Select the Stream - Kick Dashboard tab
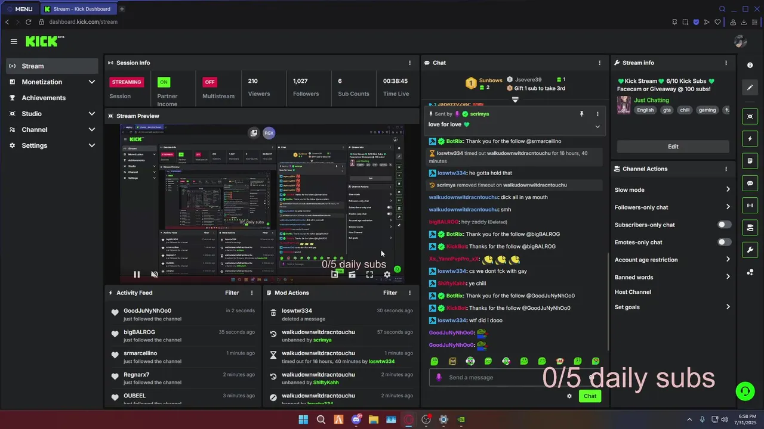Viewport: 764px width, 429px height. pos(78,9)
